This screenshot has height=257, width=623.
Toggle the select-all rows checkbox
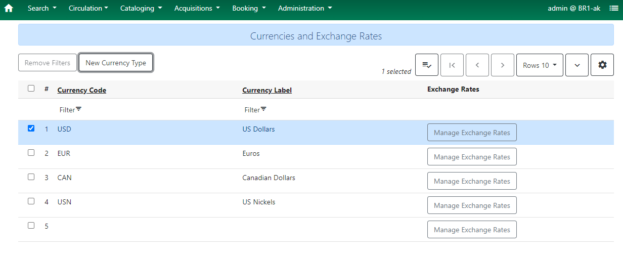(31, 89)
